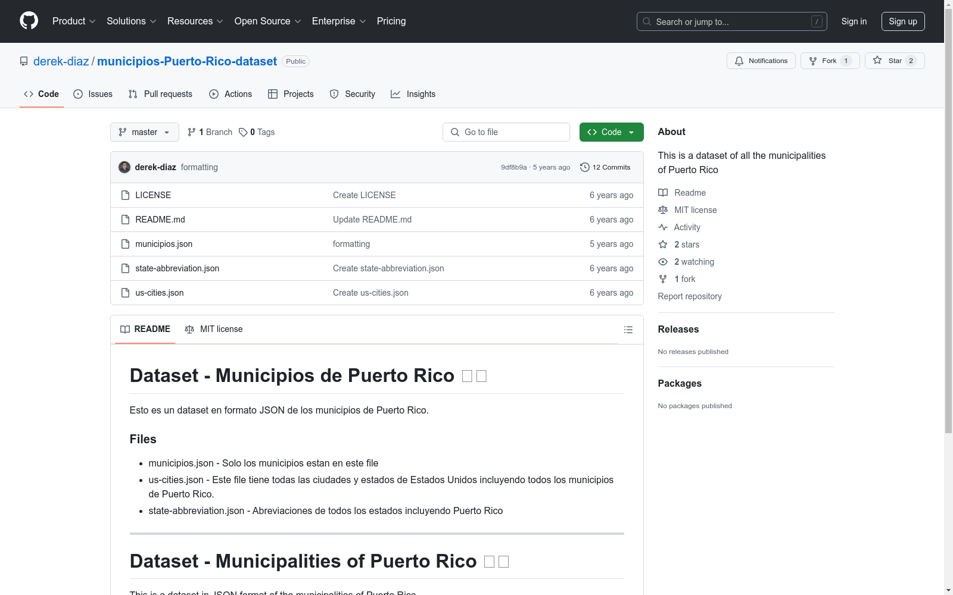This screenshot has height=595, width=953.
Task: Click the tag icon beside 0 Tags
Action: [x=243, y=132]
